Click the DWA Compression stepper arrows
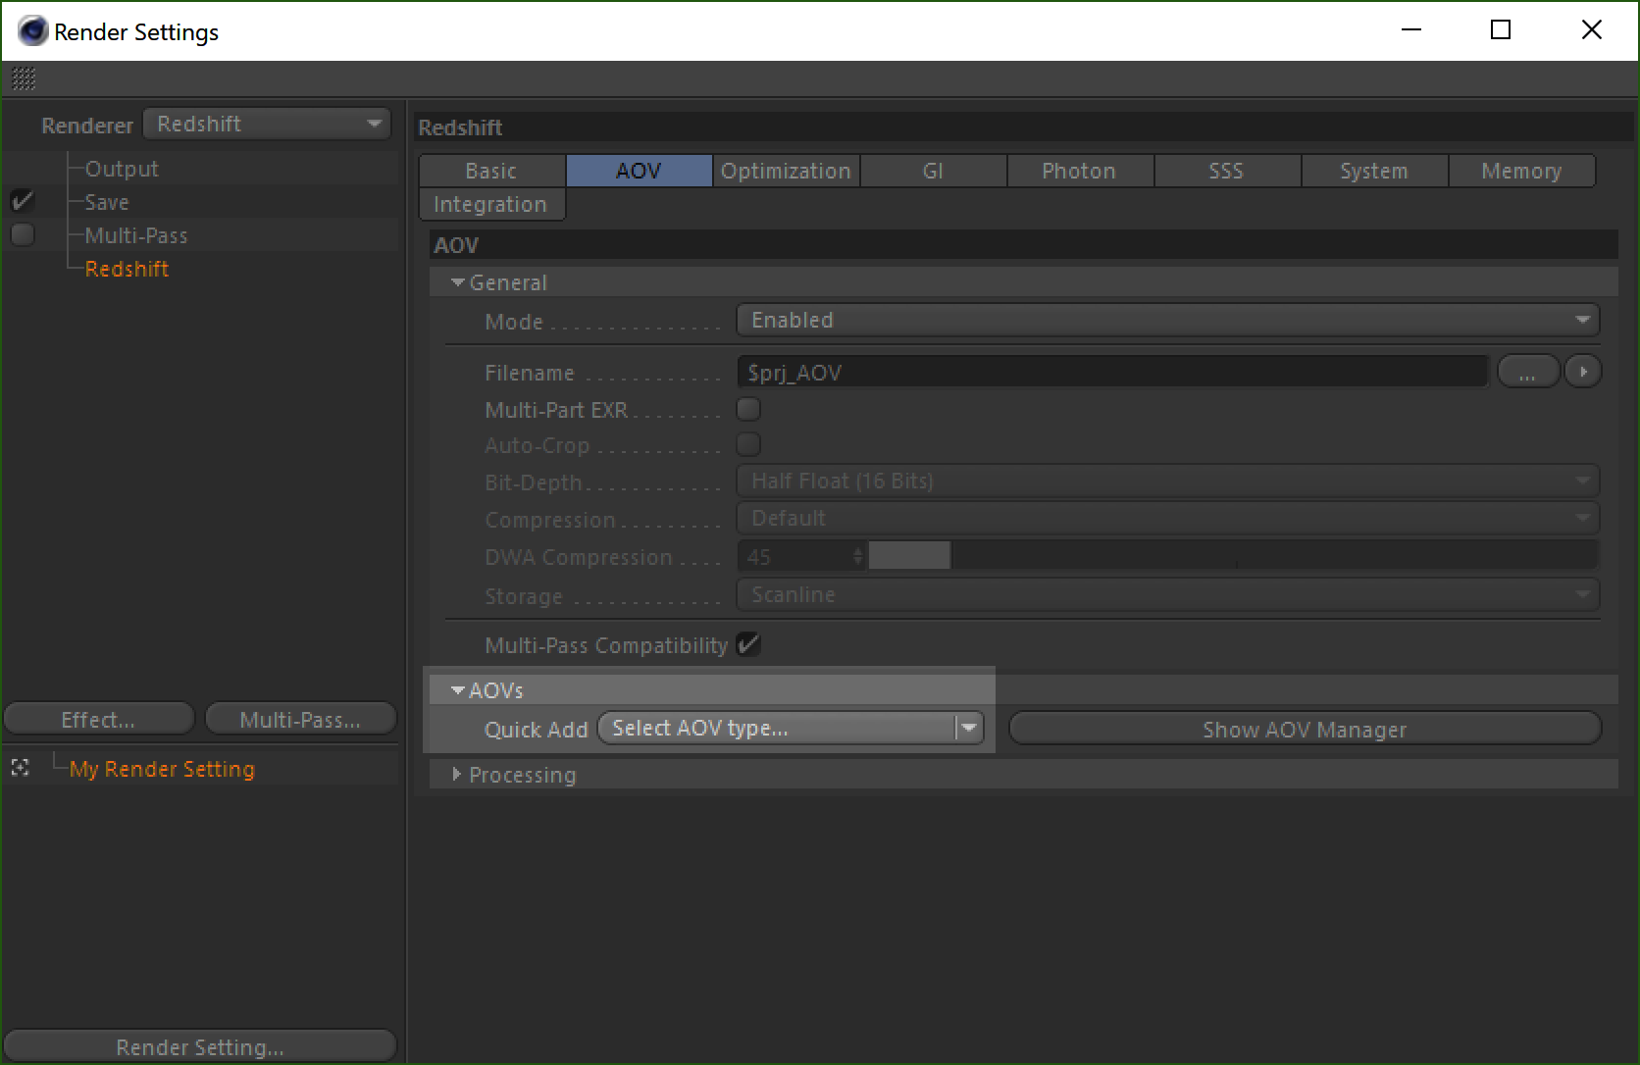This screenshot has width=1640, height=1065. pos(858,556)
